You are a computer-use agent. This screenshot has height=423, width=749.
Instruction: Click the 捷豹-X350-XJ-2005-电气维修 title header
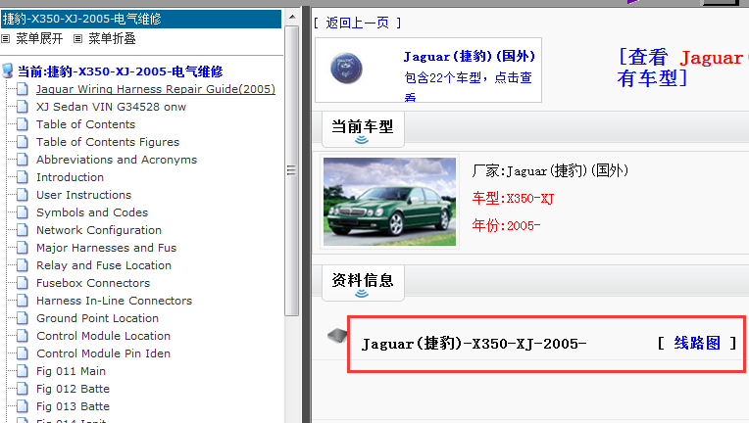click(x=141, y=19)
